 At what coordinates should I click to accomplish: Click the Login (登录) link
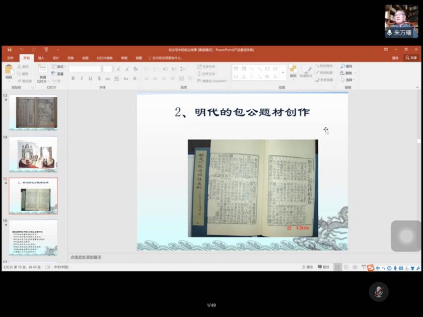coord(395,58)
